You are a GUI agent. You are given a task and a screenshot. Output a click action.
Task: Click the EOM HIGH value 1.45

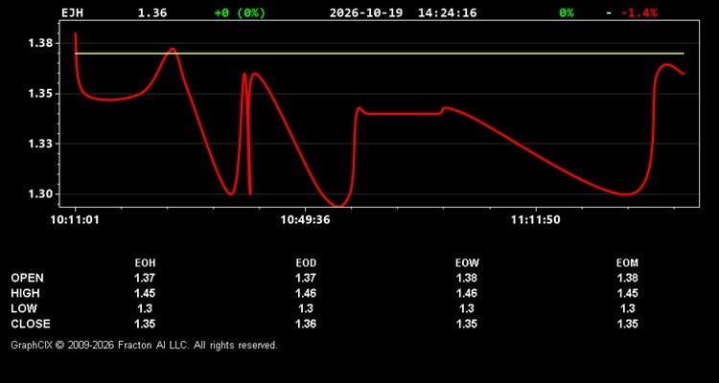[x=627, y=293]
